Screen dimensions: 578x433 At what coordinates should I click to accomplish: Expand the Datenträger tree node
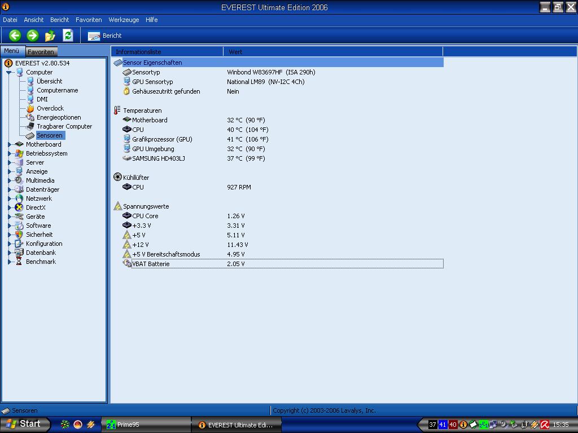9,189
